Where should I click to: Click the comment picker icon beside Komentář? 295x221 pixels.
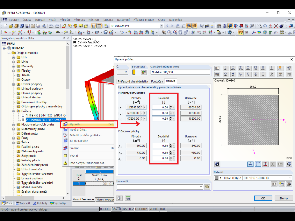point(207,187)
